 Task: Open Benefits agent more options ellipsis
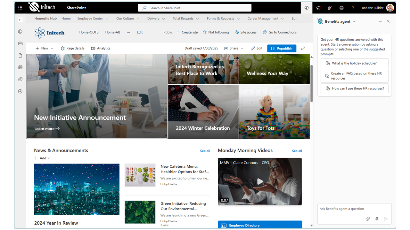tap(380, 21)
